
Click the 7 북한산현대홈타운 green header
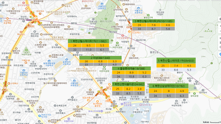(x=128, y=84)
